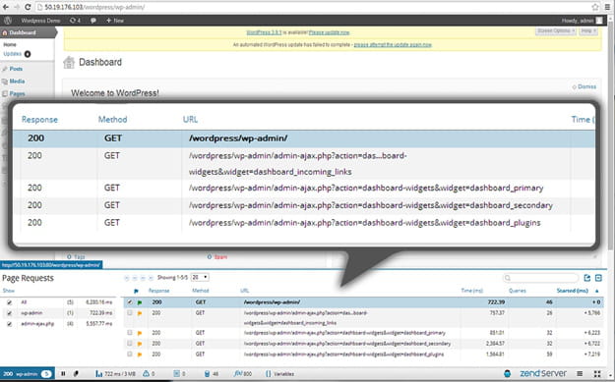Toggle Z-Ray fullscreen with the corners icon
Image resolution: width=615 pixels, height=382 pixels.
[x=597, y=374]
